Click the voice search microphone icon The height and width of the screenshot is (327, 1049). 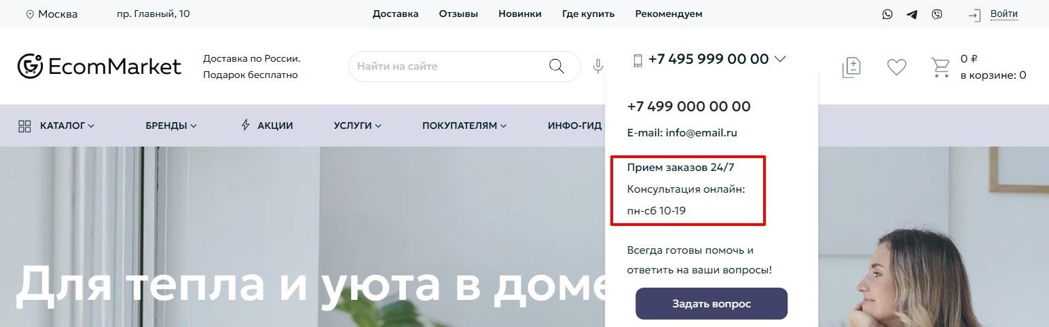[x=597, y=66]
